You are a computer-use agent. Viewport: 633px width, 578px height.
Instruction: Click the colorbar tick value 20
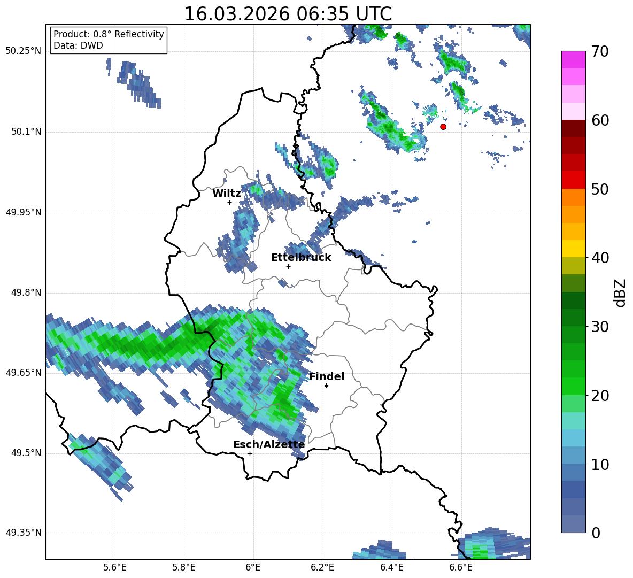tap(600, 396)
